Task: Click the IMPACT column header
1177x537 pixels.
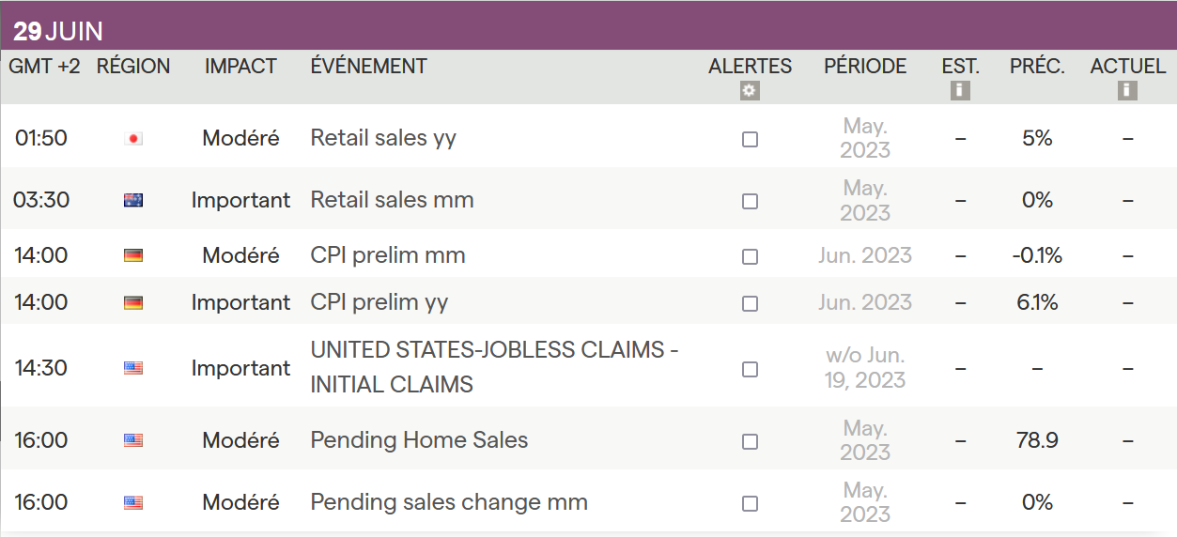Action: (x=240, y=67)
